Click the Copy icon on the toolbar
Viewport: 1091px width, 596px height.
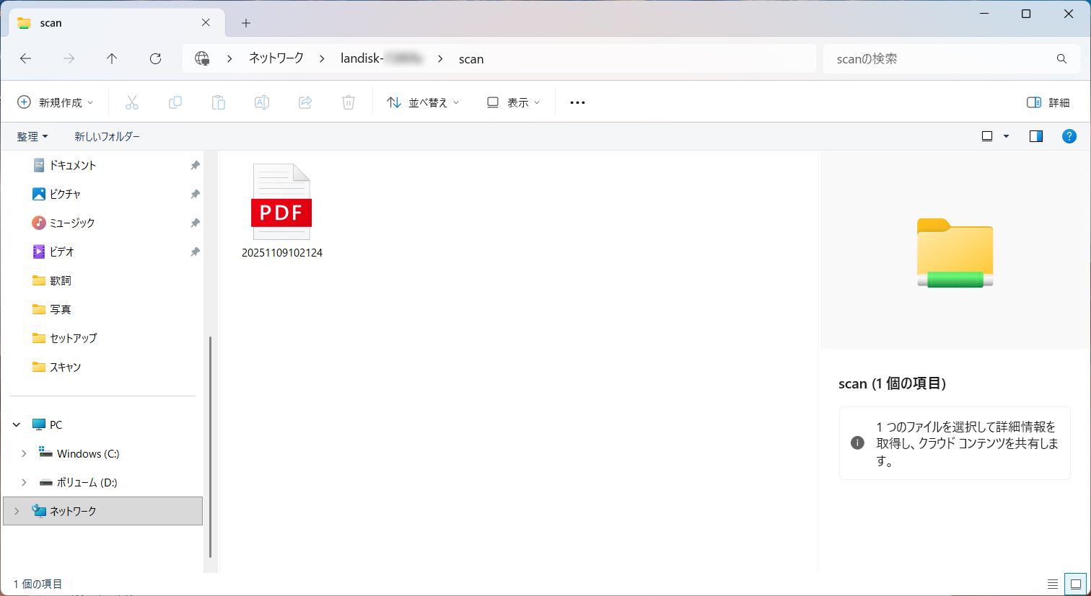click(x=175, y=102)
